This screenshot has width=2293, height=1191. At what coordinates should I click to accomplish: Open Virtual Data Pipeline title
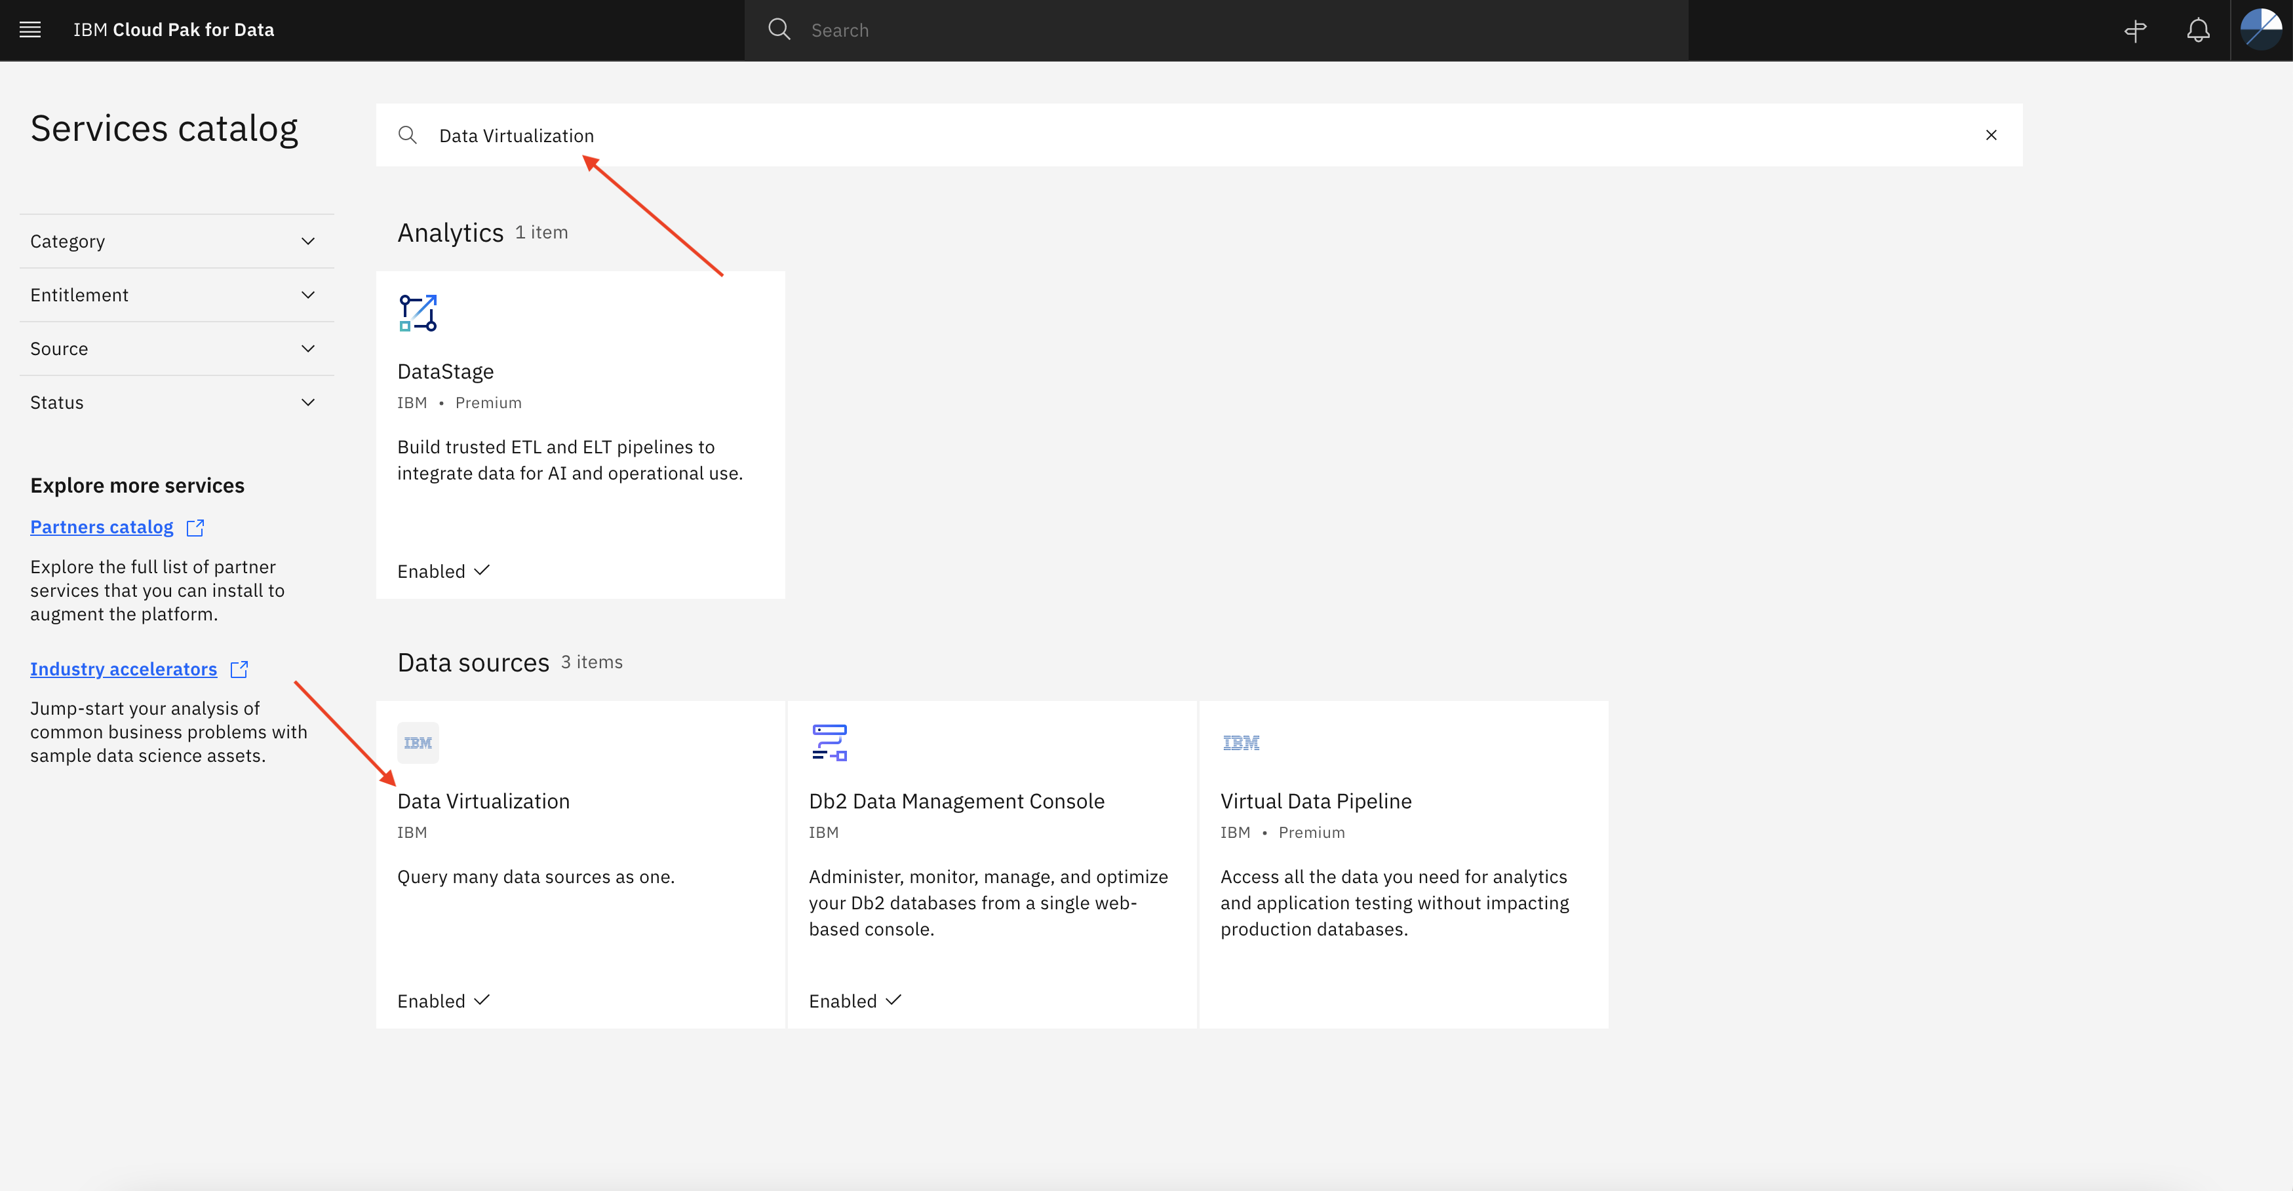(x=1316, y=801)
